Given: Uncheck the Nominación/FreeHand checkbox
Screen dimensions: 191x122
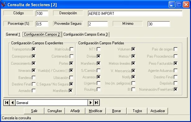Looking at the screenshot, I should (175, 89).
